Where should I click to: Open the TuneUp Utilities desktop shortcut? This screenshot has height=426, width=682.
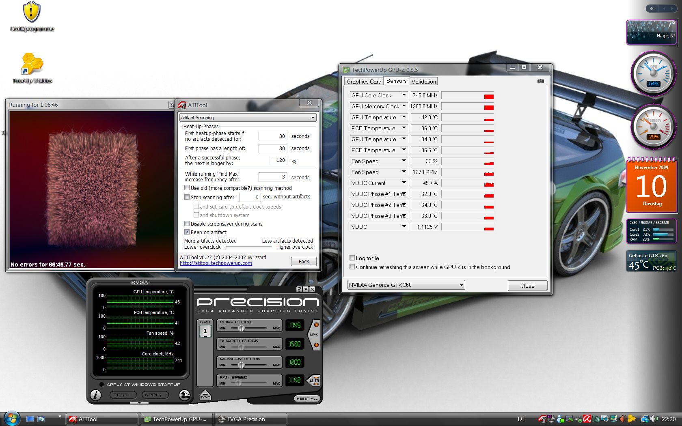point(32,68)
